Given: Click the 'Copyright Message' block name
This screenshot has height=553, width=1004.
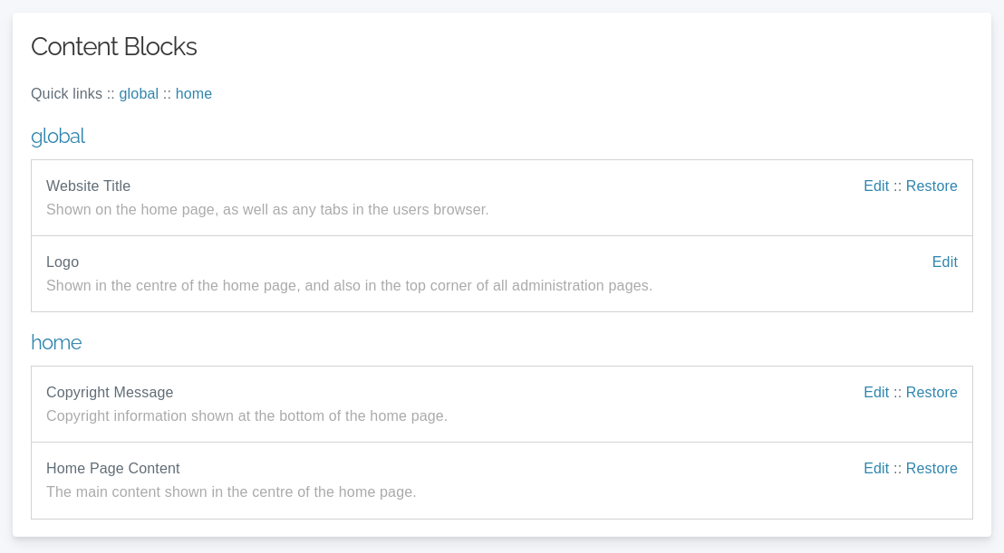Looking at the screenshot, I should pyautogui.click(x=110, y=393).
